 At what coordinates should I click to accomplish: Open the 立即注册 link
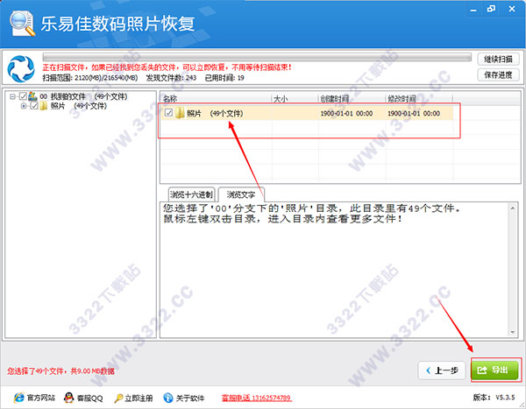[x=139, y=398]
